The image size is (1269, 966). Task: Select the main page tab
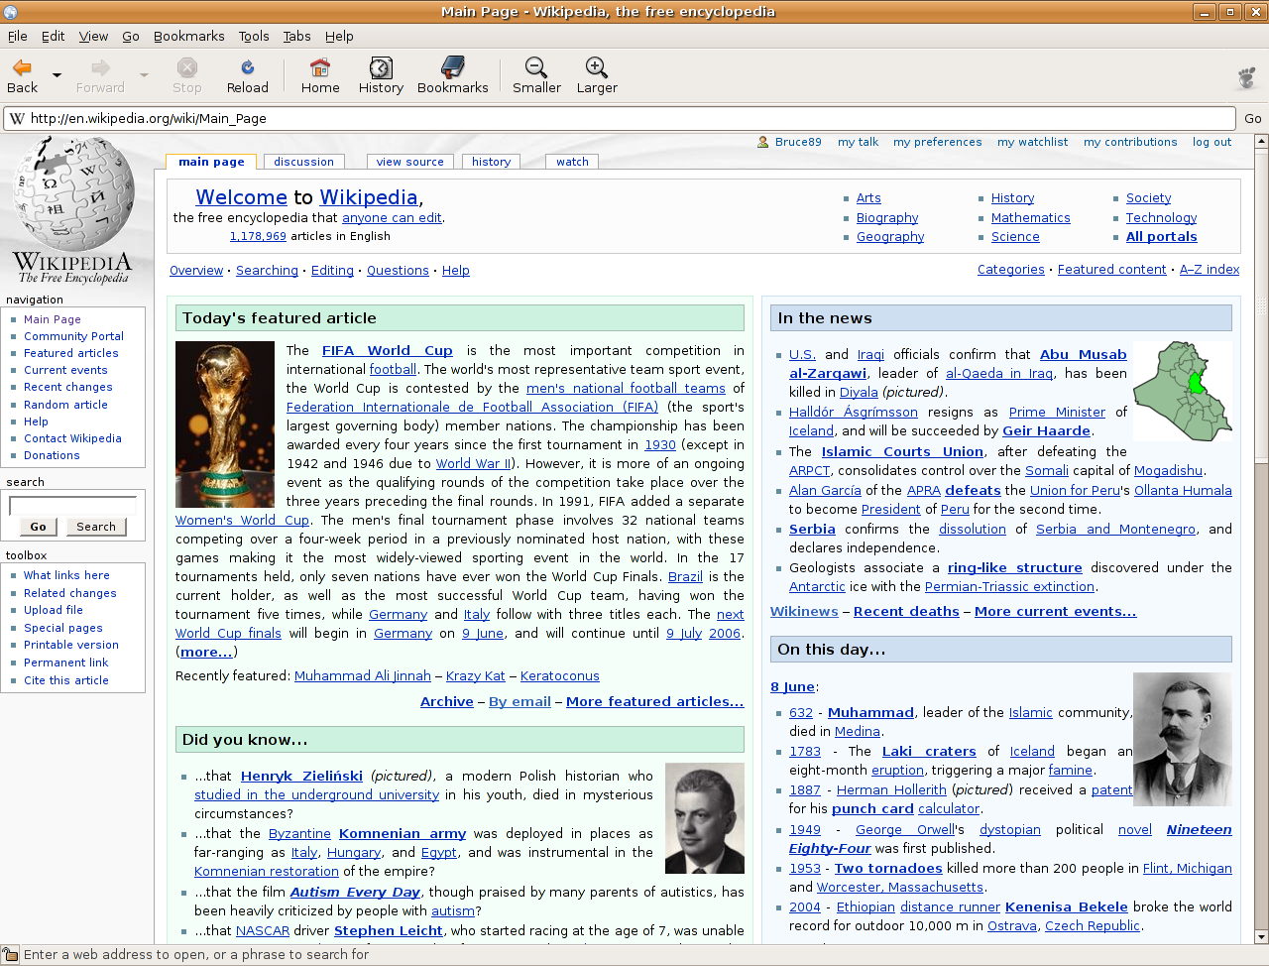(x=211, y=162)
